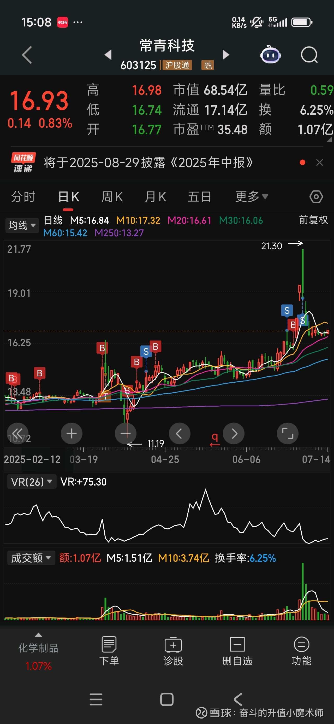Zoom in chart with plus button
The height and width of the screenshot is (724, 334).
[x=71, y=433]
